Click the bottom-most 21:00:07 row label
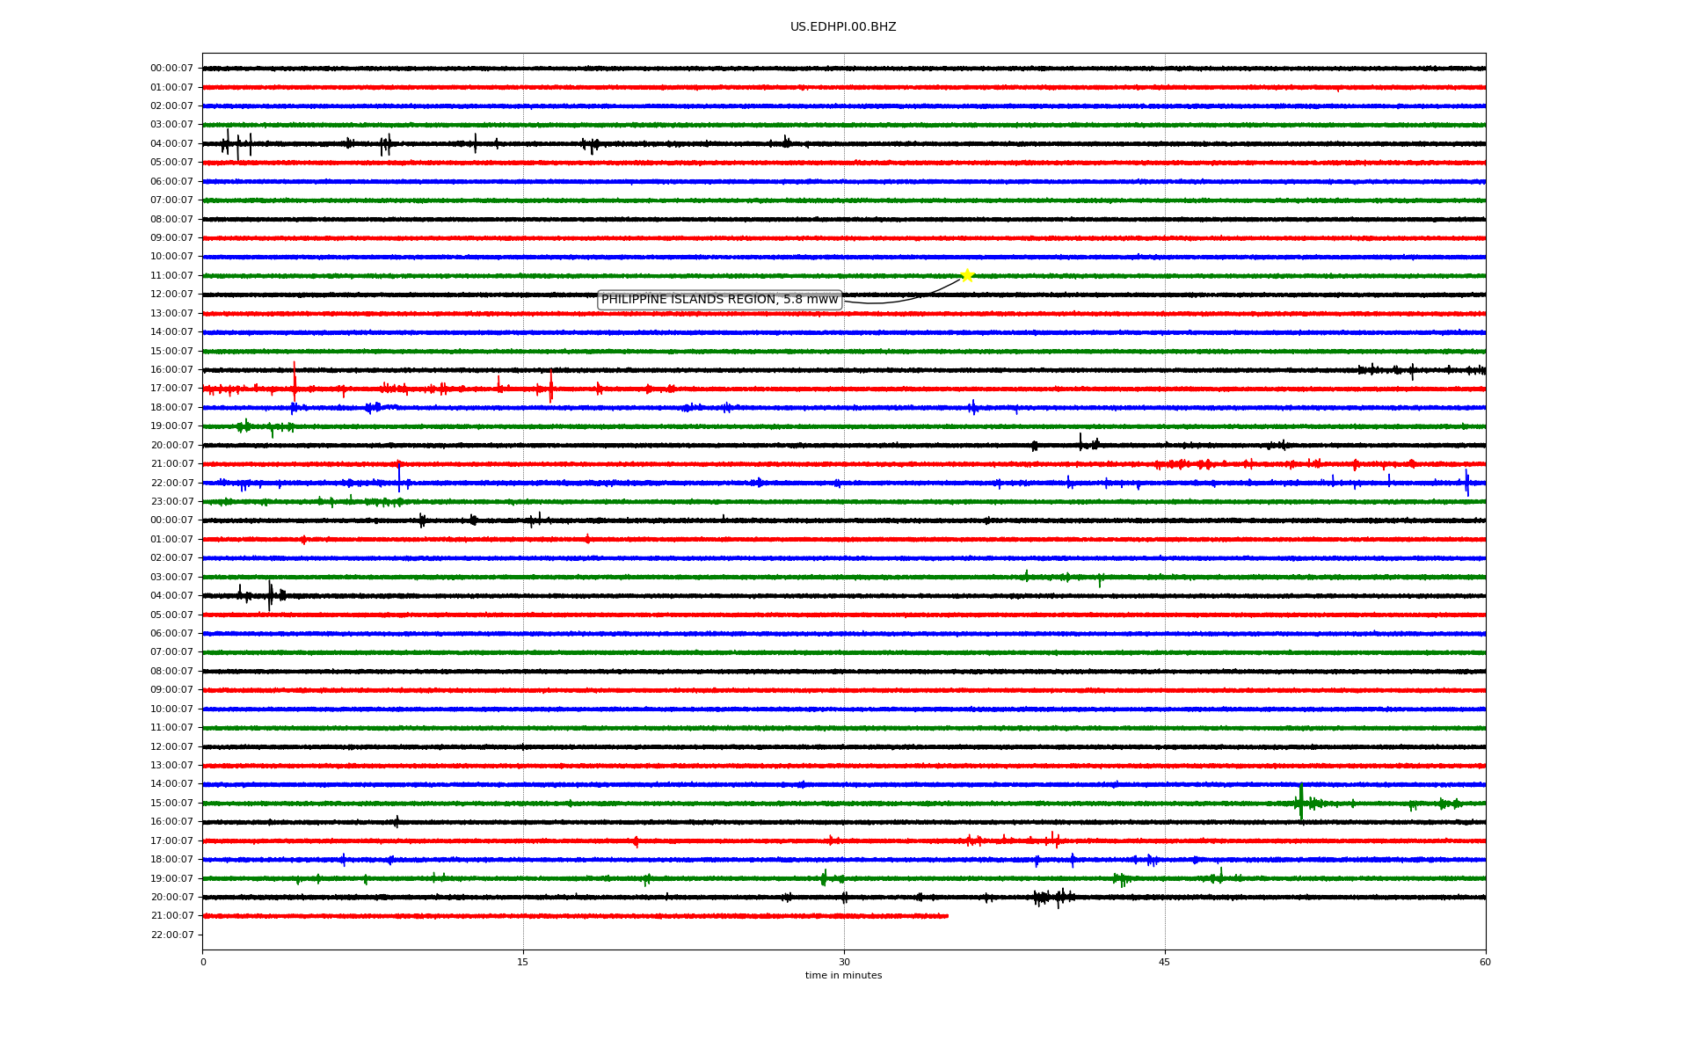 (171, 916)
